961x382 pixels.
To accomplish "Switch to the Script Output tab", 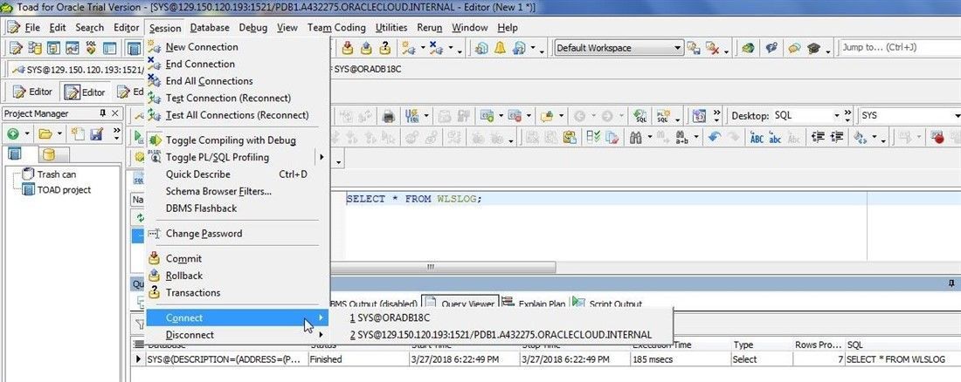I will point(608,303).
